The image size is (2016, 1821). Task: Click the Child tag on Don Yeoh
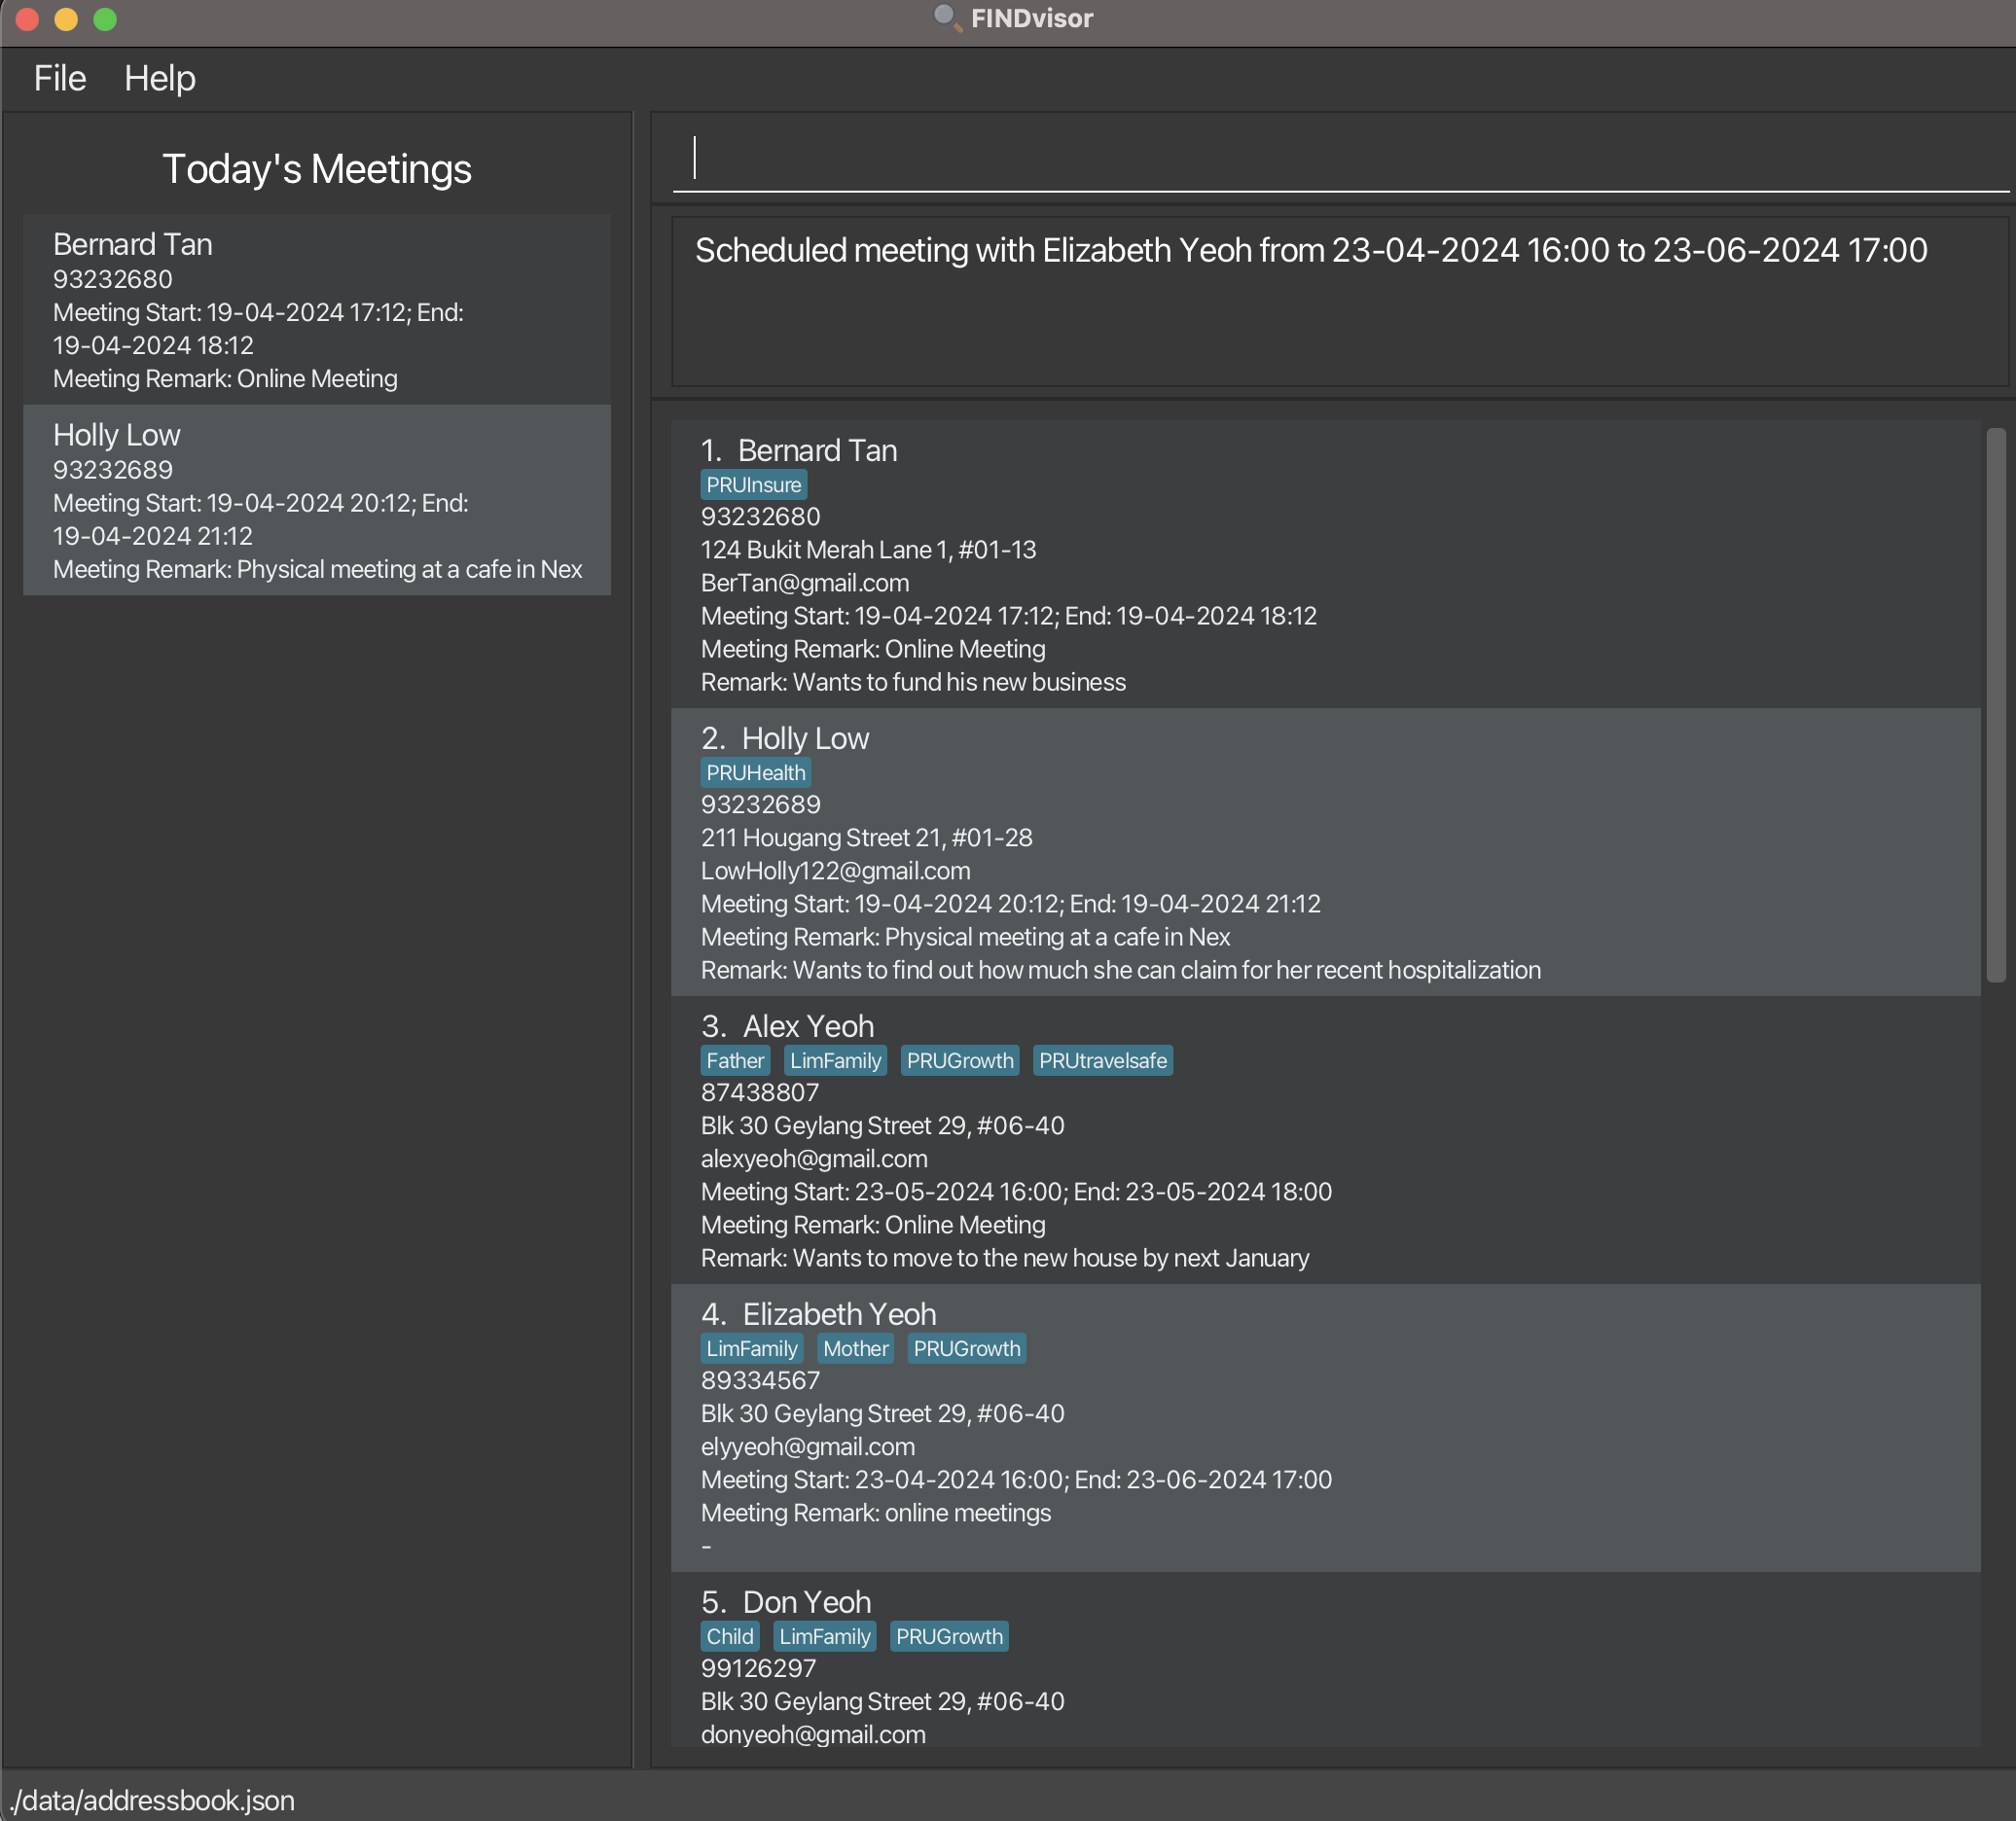tap(729, 1637)
